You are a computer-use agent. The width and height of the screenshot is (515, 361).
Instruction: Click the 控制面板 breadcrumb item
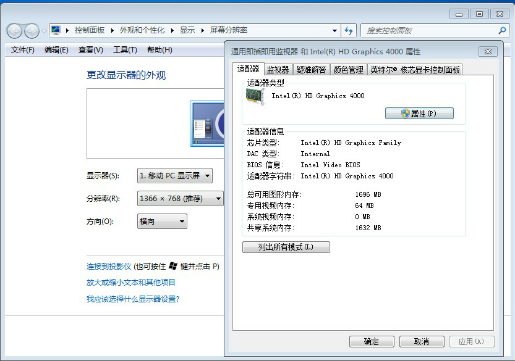(x=90, y=30)
